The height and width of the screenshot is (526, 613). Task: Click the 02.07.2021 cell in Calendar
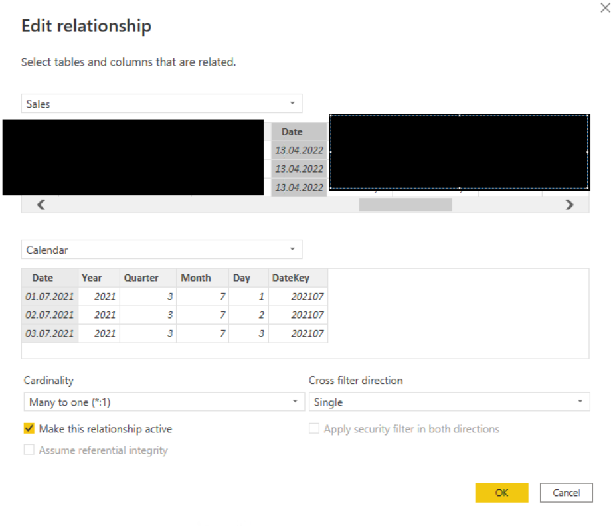pos(50,315)
